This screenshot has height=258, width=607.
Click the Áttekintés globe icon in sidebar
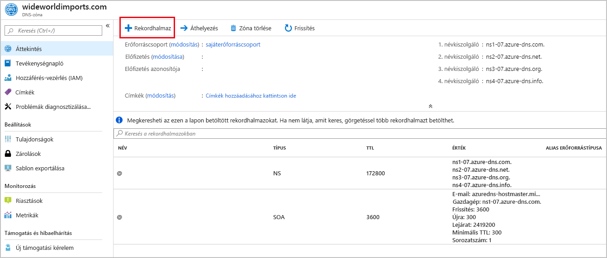8,49
